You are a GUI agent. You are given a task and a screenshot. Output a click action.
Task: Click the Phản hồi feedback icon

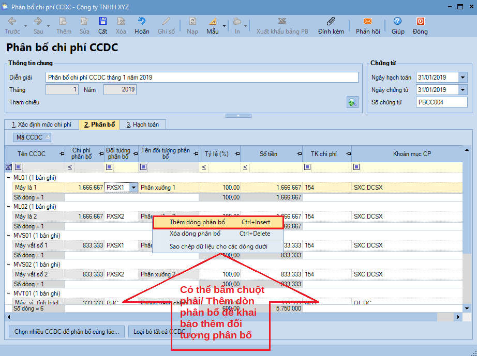click(x=367, y=22)
